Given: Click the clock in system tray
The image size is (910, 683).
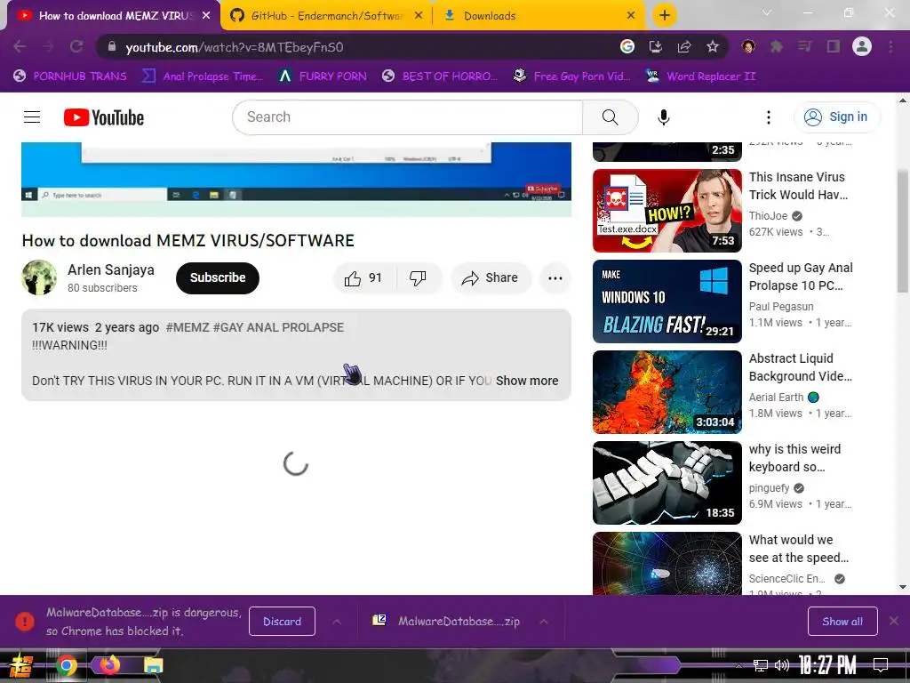Looking at the screenshot, I should coord(827,665).
